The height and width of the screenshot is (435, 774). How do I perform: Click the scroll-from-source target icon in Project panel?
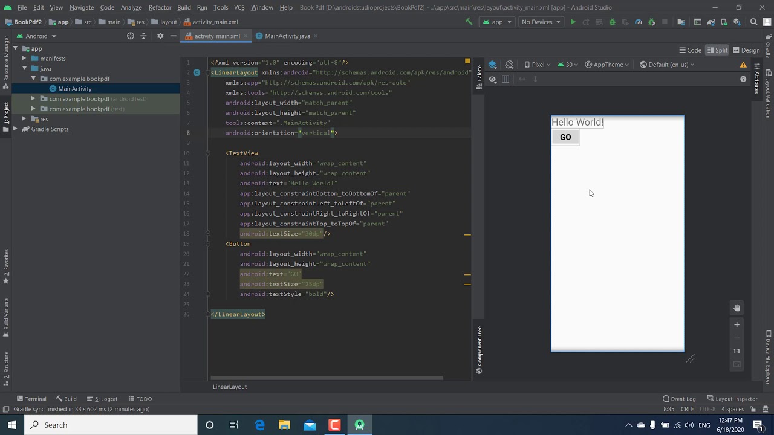[x=131, y=36]
